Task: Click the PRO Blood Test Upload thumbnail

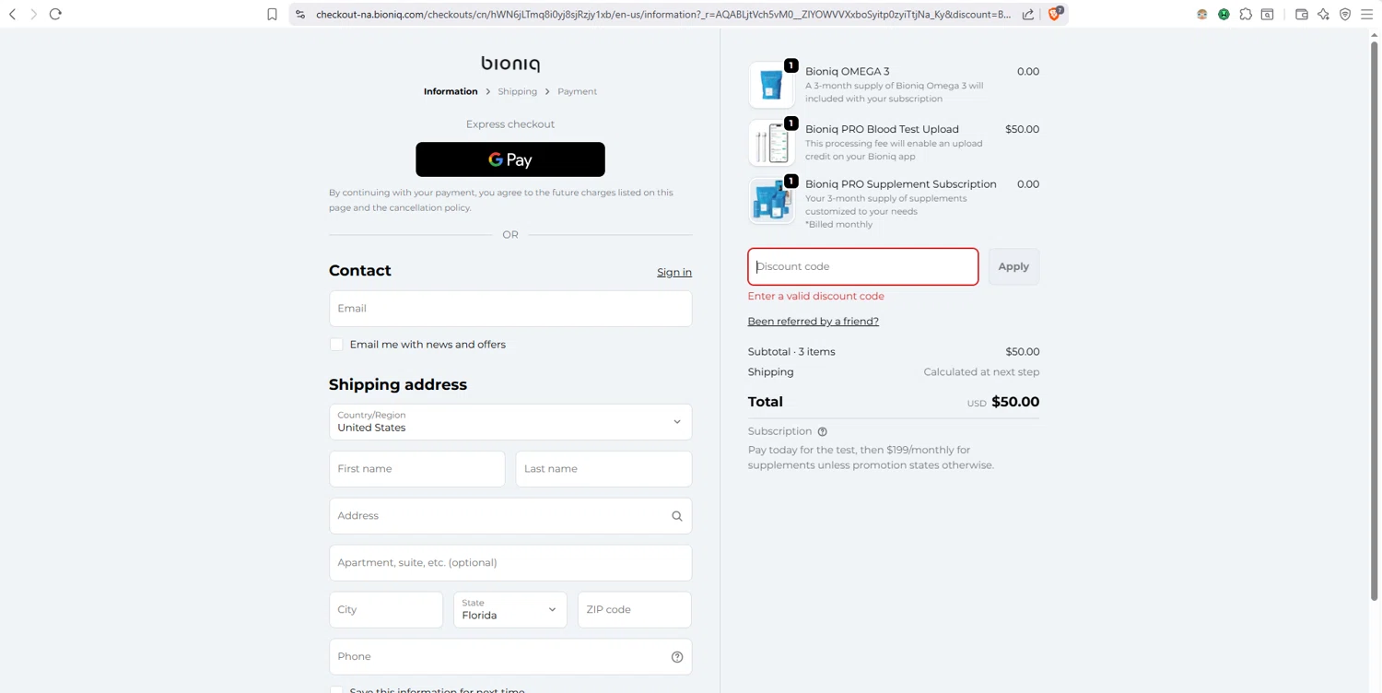Action: tap(772, 143)
